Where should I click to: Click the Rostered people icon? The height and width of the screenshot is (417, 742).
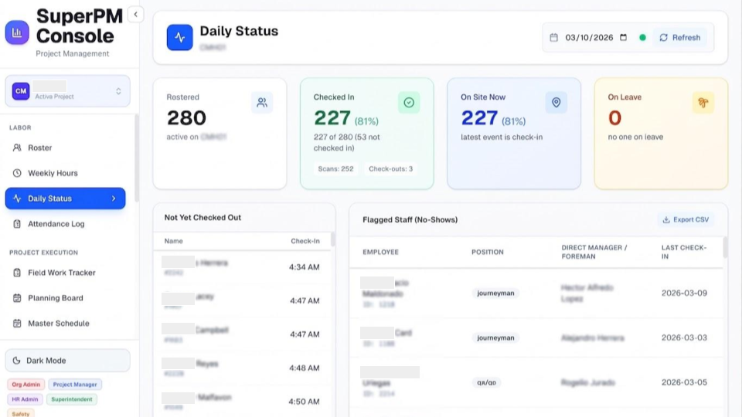[x=262, y=103]
